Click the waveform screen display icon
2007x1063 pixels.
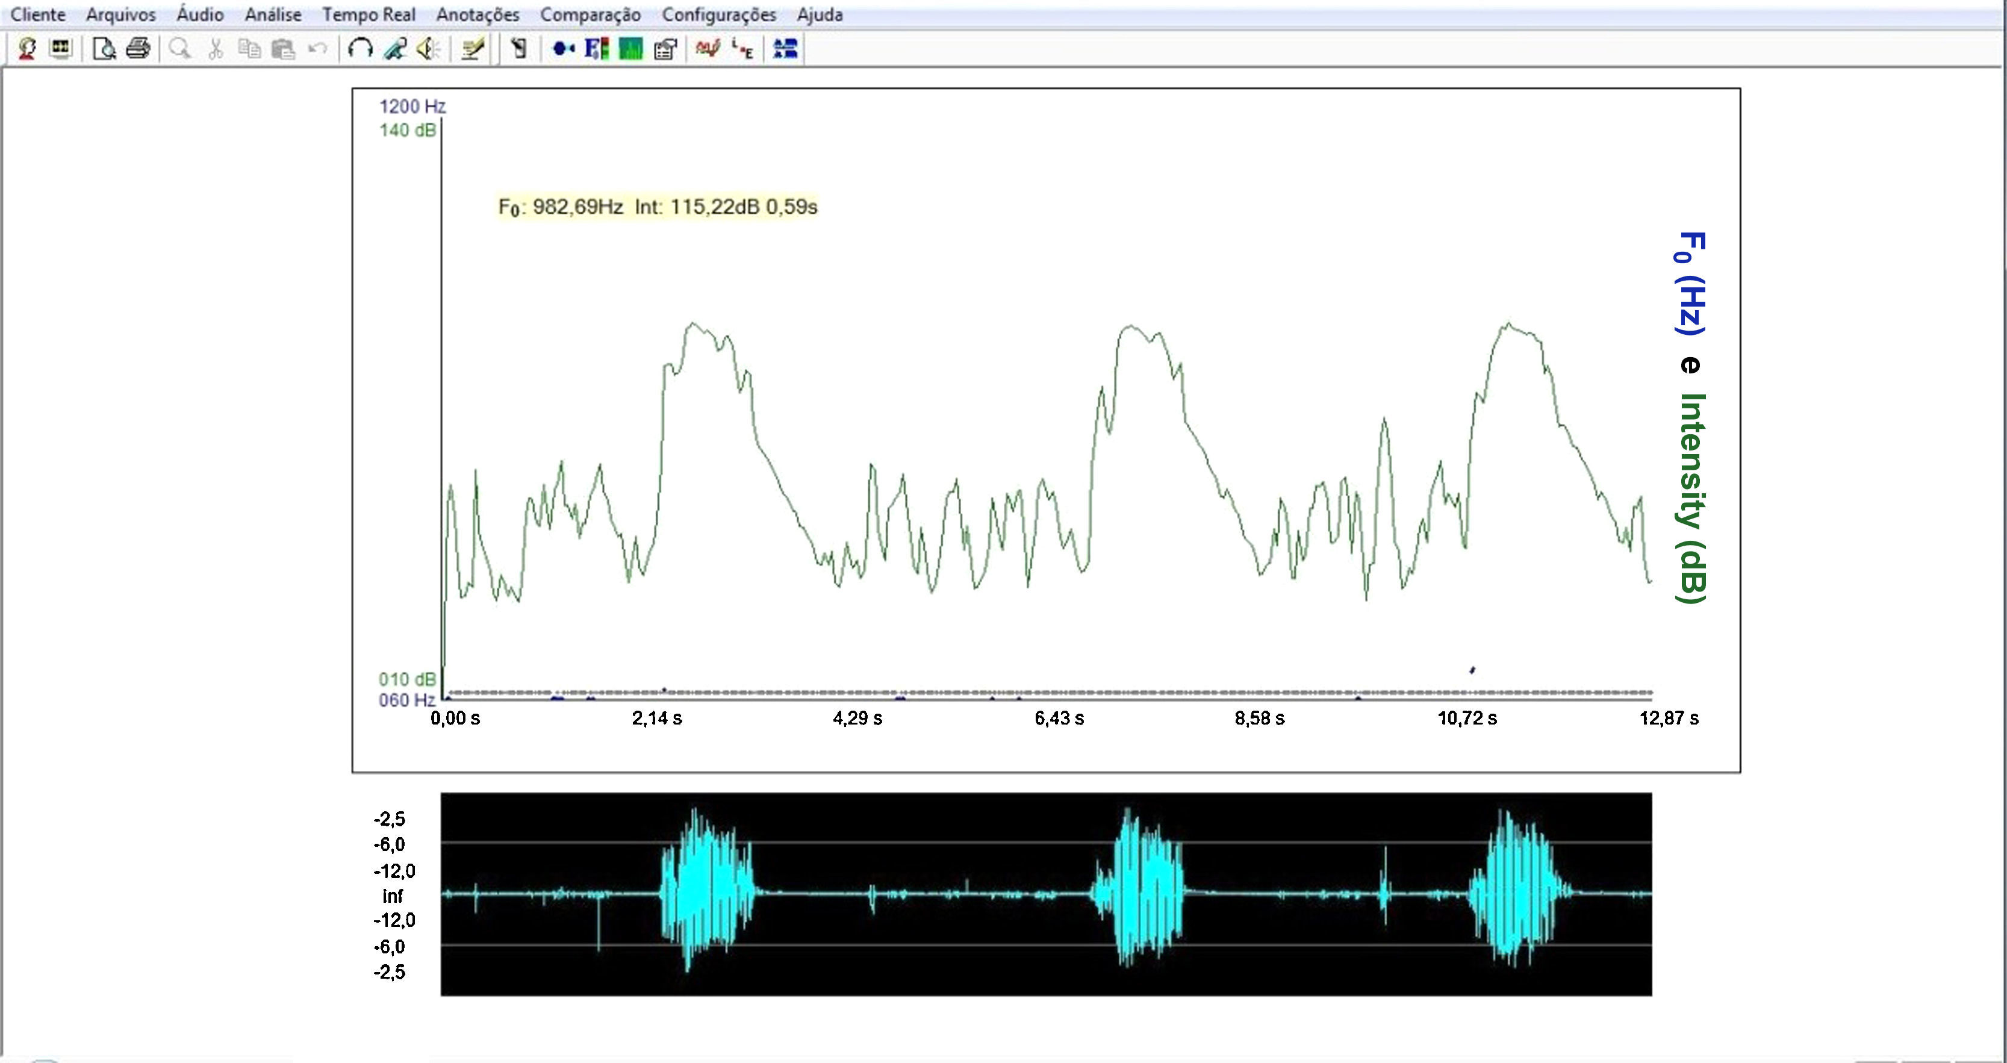[x=61, y=49]
